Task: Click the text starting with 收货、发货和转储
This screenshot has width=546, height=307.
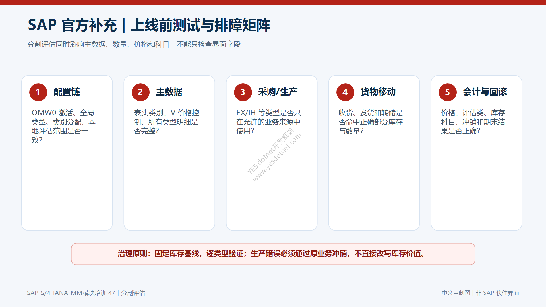Action: coord(371,122)
